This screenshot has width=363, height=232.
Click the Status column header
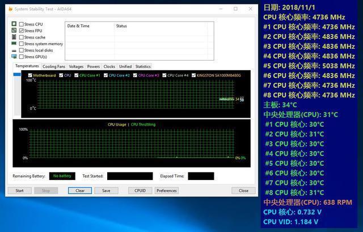[161, 26]
